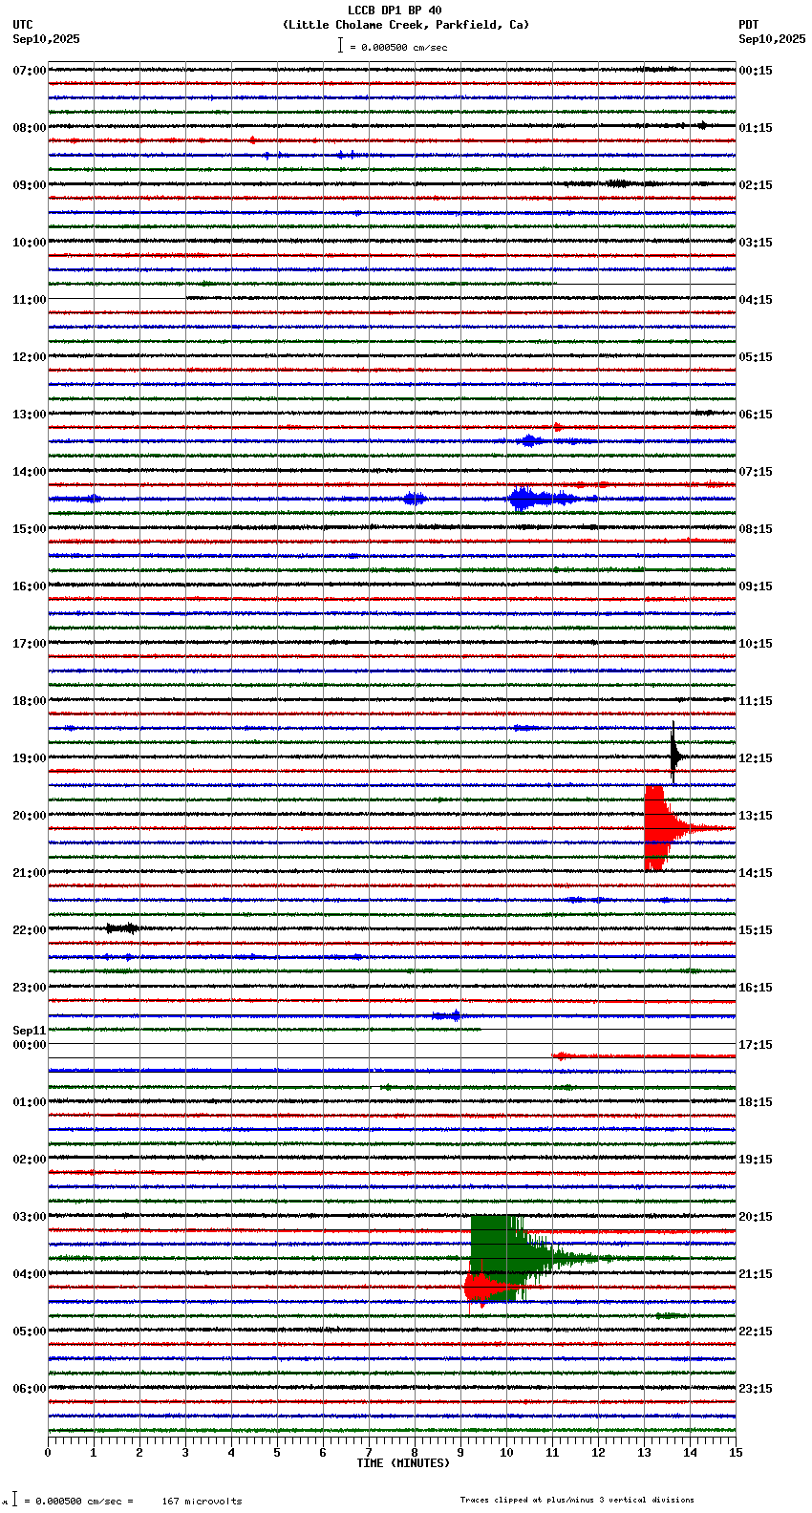Click the scale bar symbol in the header
Image resolution: width=812 pixels, height=1513 pixels.
(x=340, y=45)
